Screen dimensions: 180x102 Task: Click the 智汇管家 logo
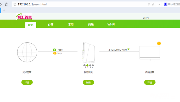click(x=24, y=17)
